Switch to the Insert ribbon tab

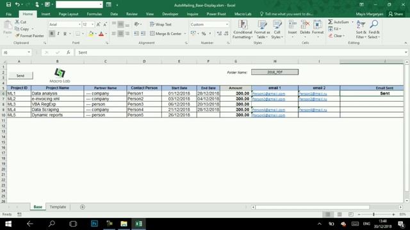click(x=45, y=14)
